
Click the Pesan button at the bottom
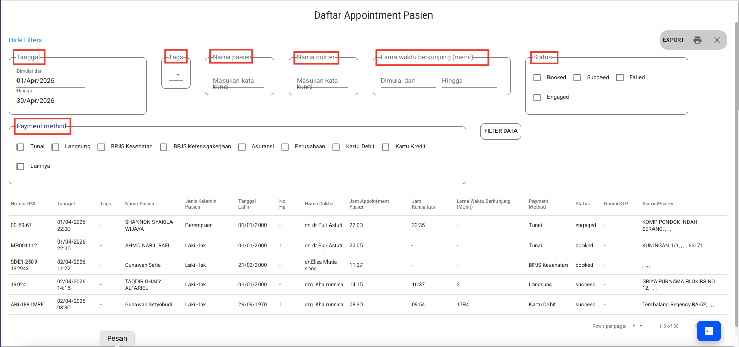tap(117, 338)
